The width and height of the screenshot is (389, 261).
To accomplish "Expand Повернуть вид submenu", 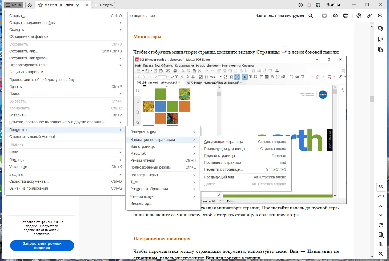I will click(x=163, y=132).
